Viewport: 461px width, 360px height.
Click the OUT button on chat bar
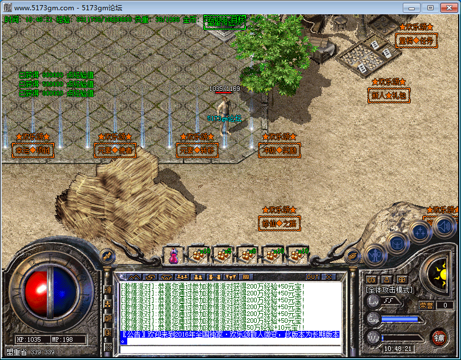point(313,277)
